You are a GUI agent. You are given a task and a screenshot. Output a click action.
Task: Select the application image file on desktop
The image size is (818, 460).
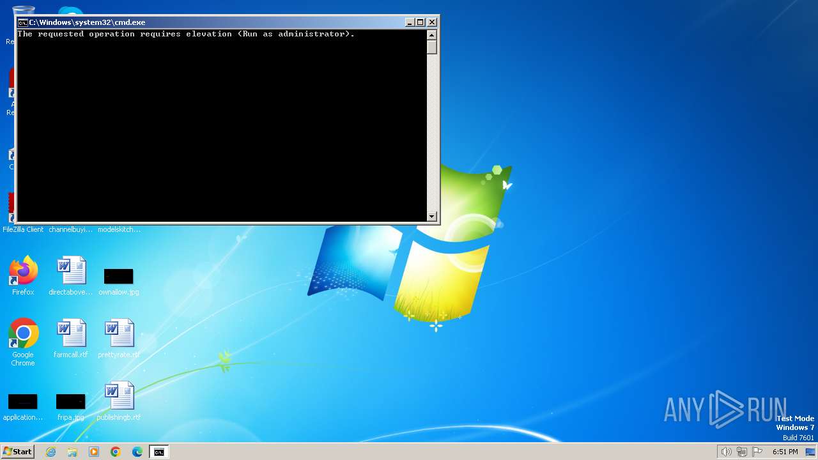coord(23,406)
